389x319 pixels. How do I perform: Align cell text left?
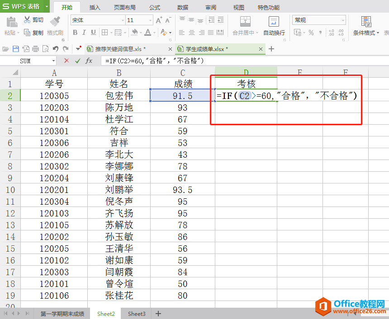coord(182,33)
